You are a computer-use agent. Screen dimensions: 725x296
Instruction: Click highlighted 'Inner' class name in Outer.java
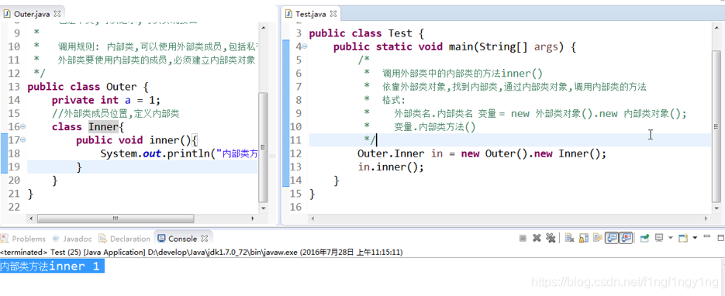(104, 127)
